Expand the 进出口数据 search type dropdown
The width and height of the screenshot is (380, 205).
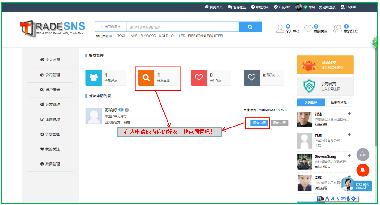(111, 27)
